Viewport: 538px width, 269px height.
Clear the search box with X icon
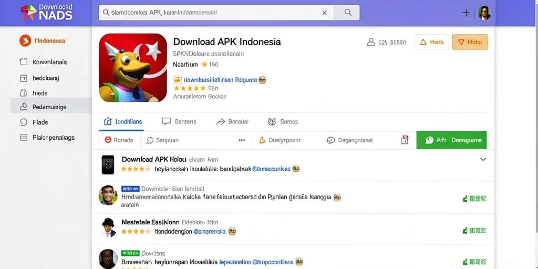click(324, 13)
